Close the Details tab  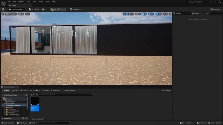208,14
